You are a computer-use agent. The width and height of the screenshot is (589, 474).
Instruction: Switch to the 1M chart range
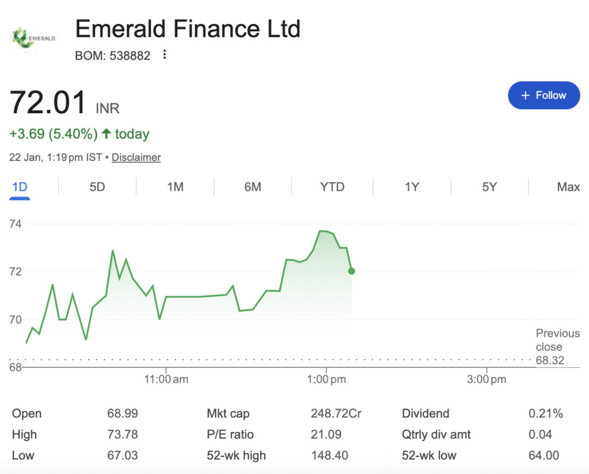click(x=175, y=187)
